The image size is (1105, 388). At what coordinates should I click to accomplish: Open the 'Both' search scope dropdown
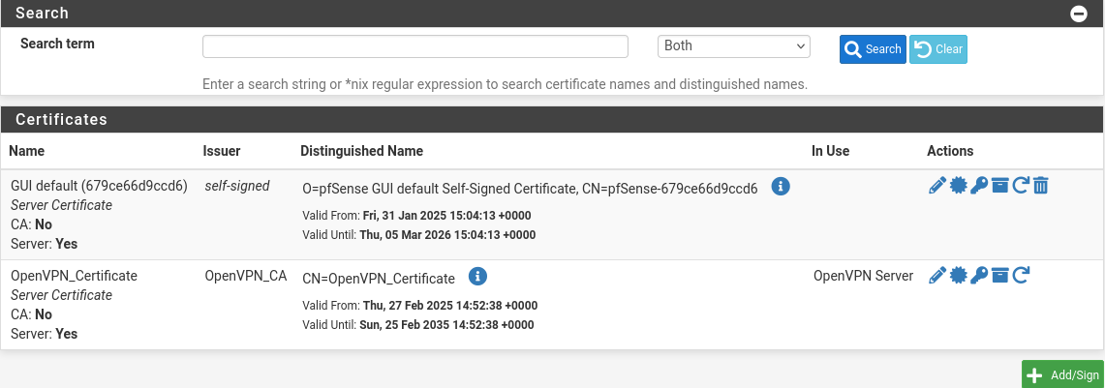733,46
